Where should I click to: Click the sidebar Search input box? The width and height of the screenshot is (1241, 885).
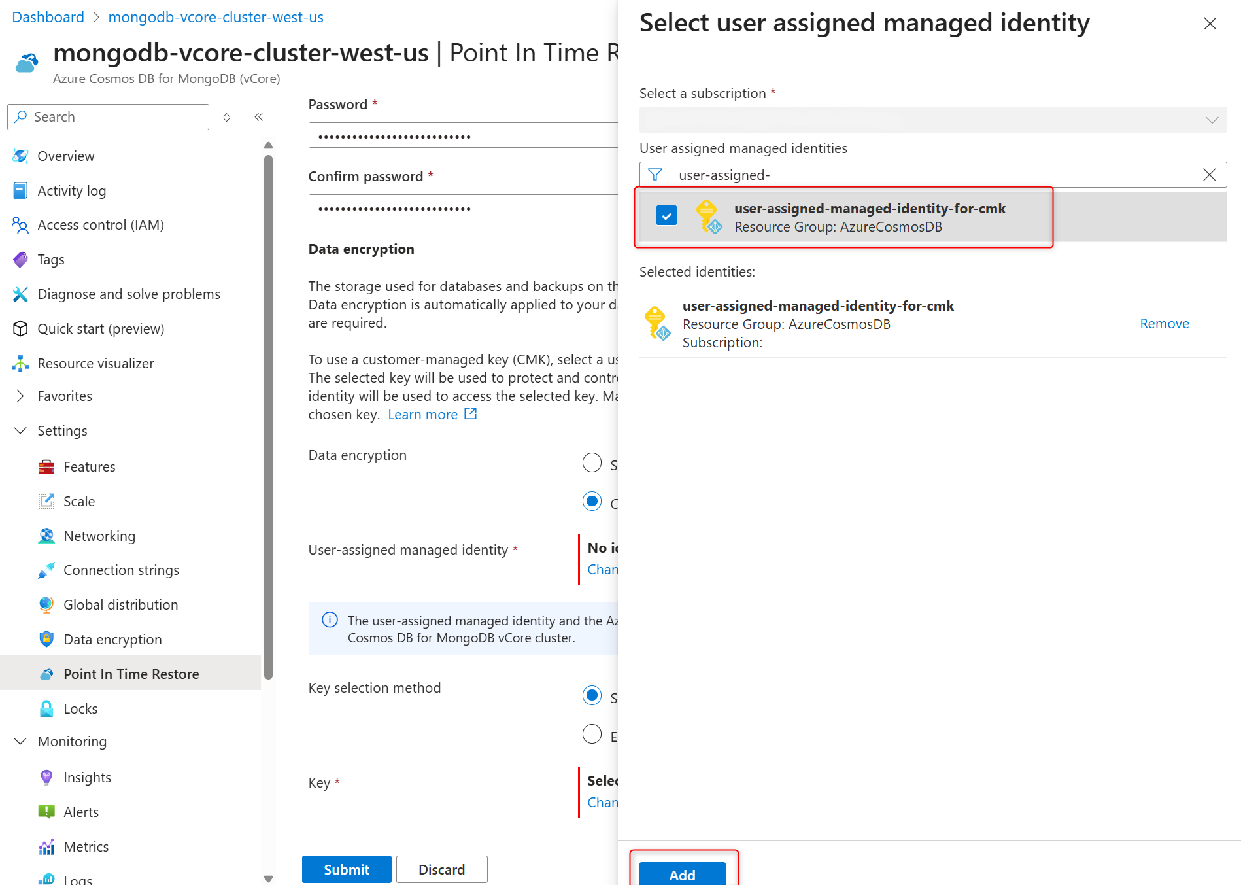point(109,117)
